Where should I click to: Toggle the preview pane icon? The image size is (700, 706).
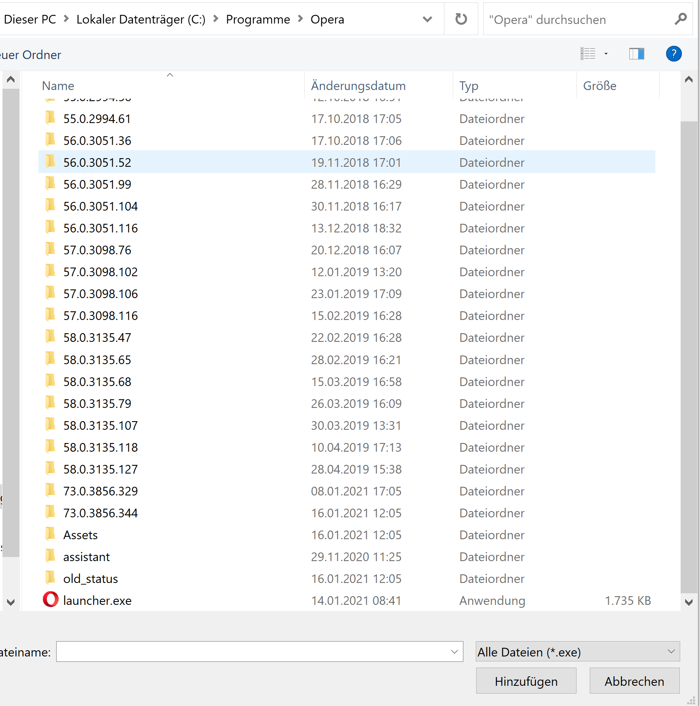(636, 54)
